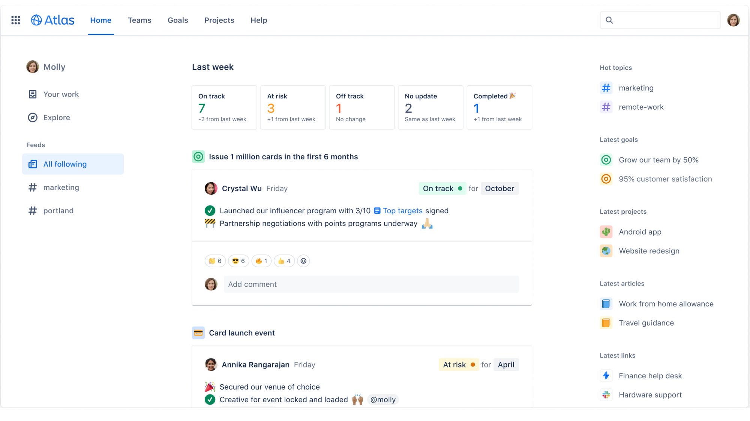Click the Finance help desk lightning icon

(606, 376)
